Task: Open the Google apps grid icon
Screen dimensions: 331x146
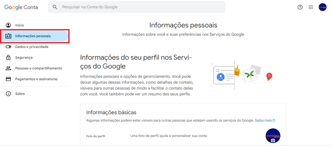Action: pyautogui.click(x=311, y=7)
